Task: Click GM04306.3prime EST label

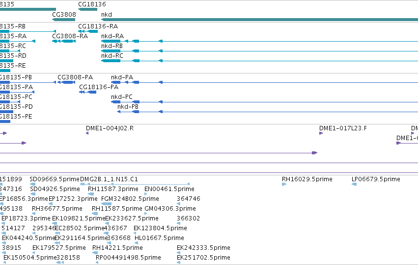Action: click(x=170, y=209)
